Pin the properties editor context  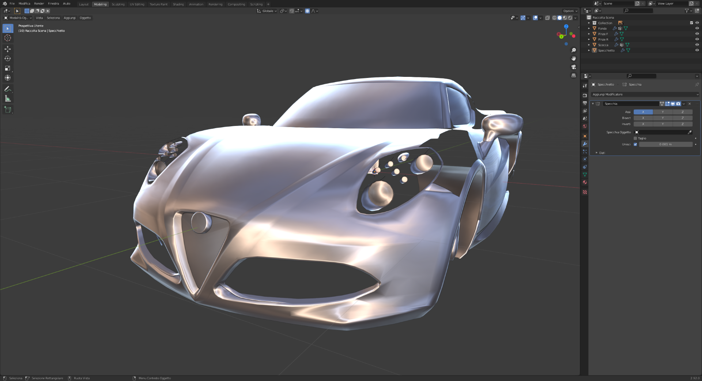point(697,85)
